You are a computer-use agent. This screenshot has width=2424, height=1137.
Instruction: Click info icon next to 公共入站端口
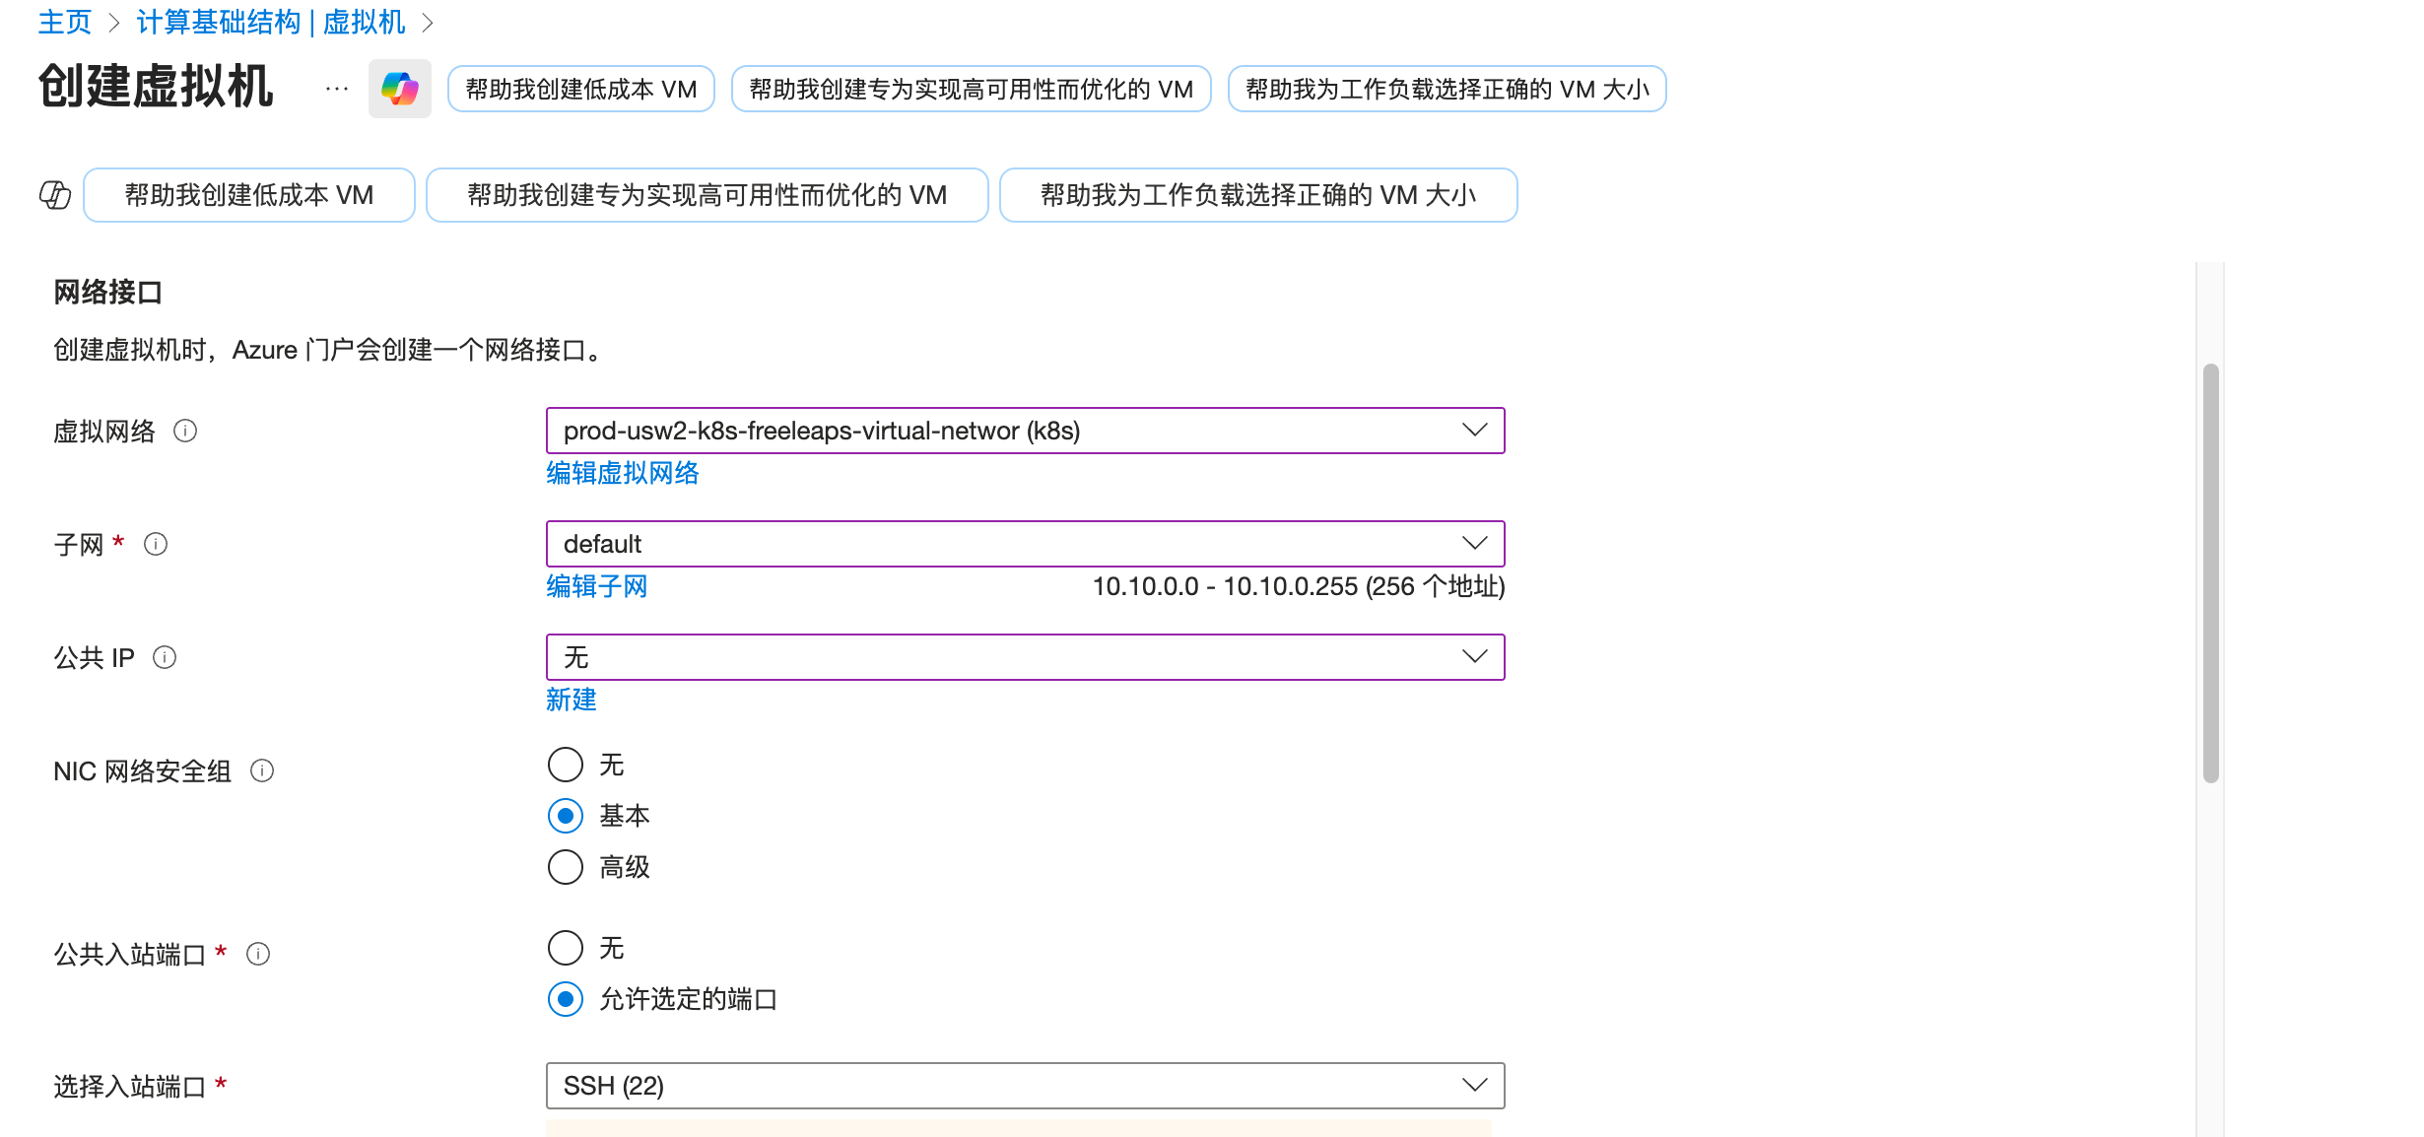click(258, 955)
